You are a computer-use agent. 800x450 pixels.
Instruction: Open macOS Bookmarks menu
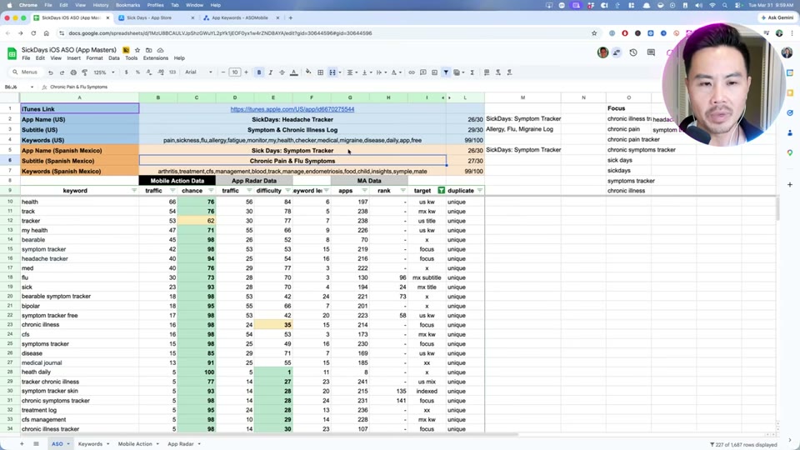click(x=127, y=5)
